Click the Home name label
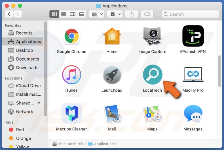 point(112,52)
